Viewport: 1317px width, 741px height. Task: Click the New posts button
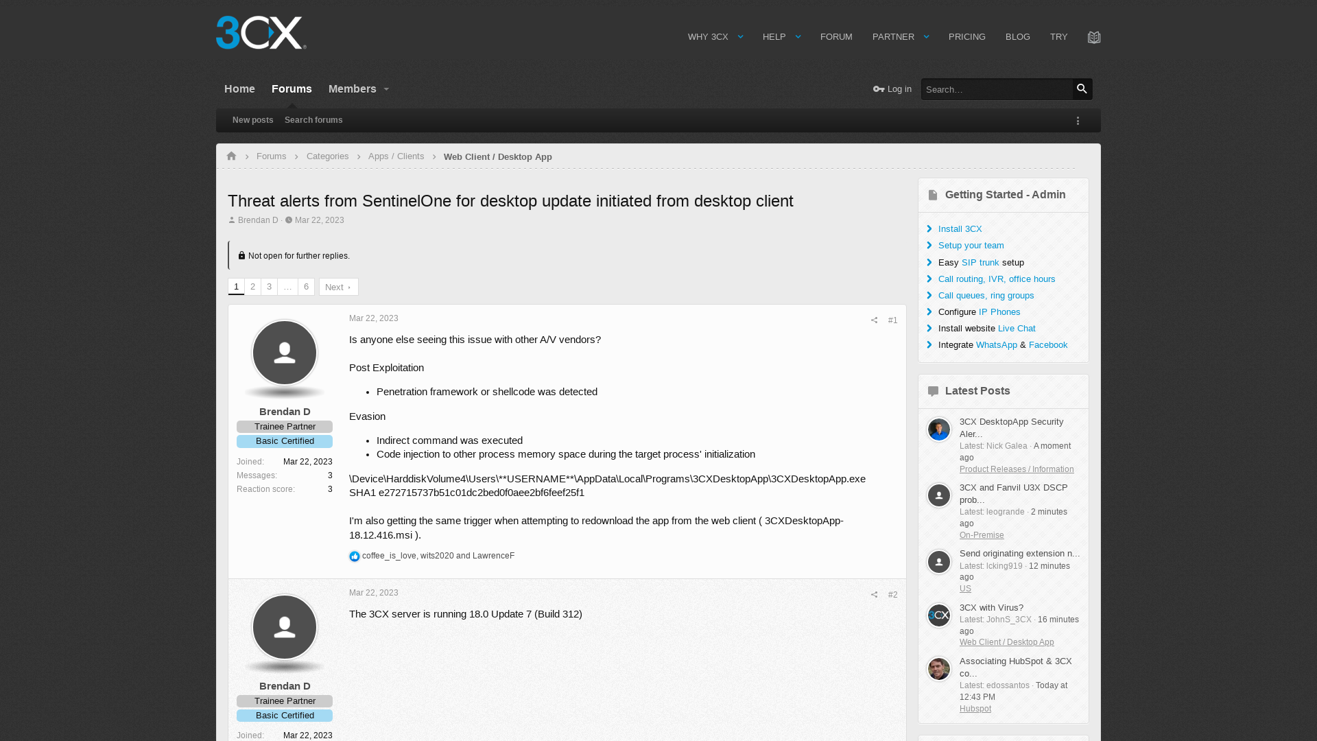[x=252, y=119]
